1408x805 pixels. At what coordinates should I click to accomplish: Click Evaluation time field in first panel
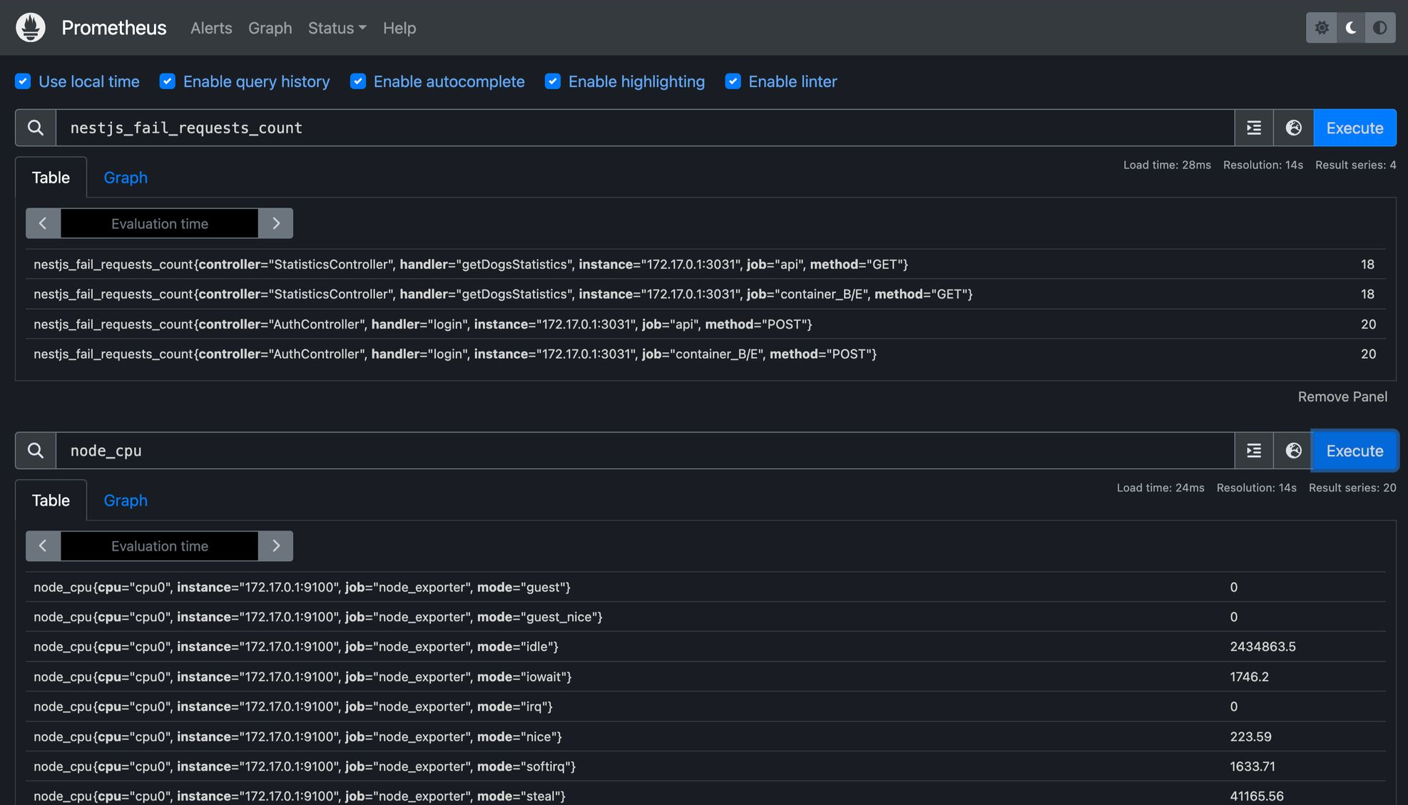pos(159,223)
